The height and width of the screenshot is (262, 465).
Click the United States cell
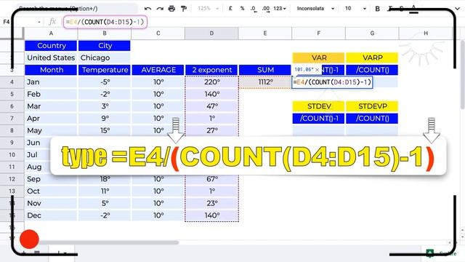tap(51, 57)
